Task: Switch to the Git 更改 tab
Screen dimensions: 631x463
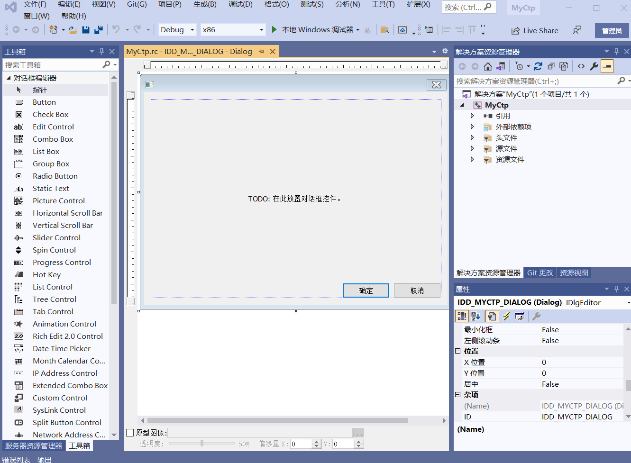Action: click(x=540, y=272)
